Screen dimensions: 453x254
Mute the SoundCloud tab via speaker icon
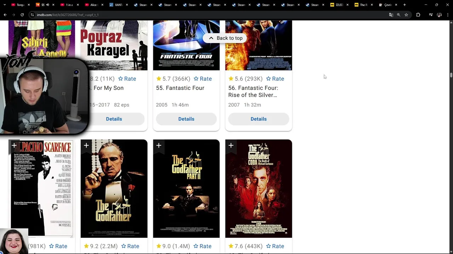tap(47, 5)
